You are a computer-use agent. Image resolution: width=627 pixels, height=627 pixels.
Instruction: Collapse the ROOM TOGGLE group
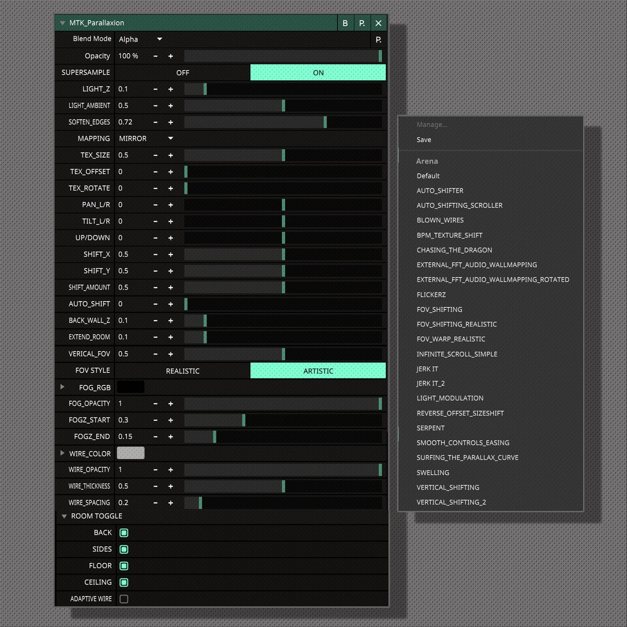(64, 516)
